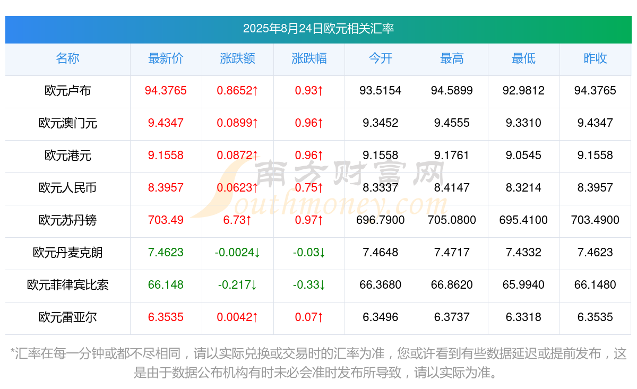Click the title 2025年8月24日欧元相关汇率

(318, 29)
